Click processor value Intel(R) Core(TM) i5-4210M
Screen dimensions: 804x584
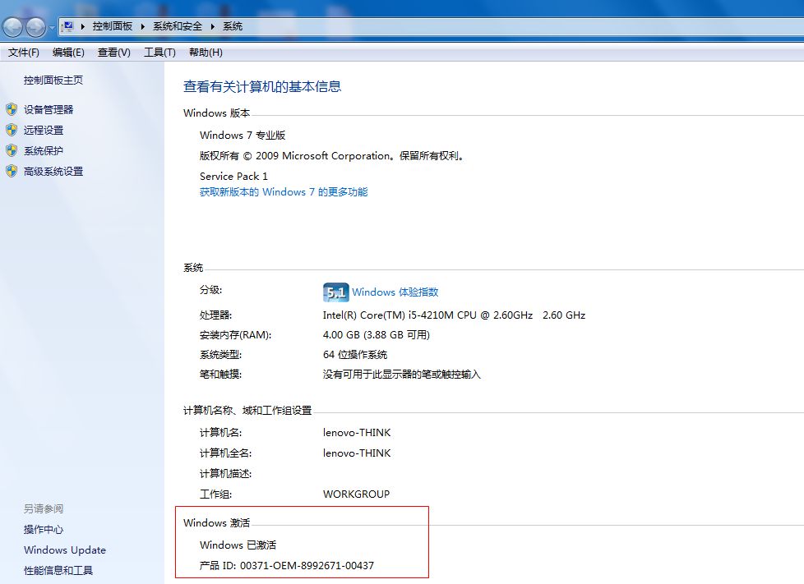point(454,315)
